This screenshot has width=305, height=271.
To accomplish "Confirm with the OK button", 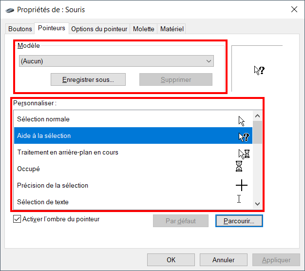I will (171, 260).
